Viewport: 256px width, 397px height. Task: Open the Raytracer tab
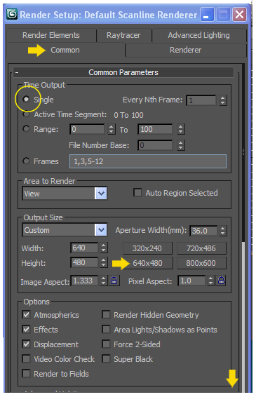[123, 35]
